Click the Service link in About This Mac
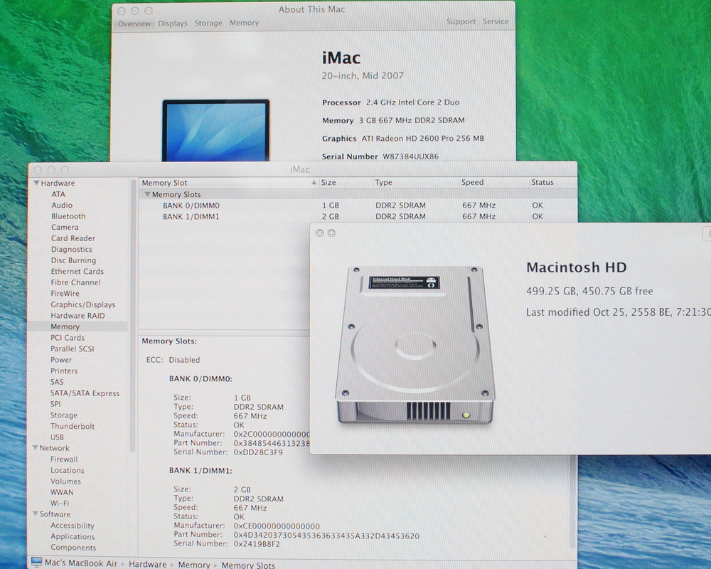Image resolution: width=711 pixels, height=569 pixels. (x=495, y=21)
